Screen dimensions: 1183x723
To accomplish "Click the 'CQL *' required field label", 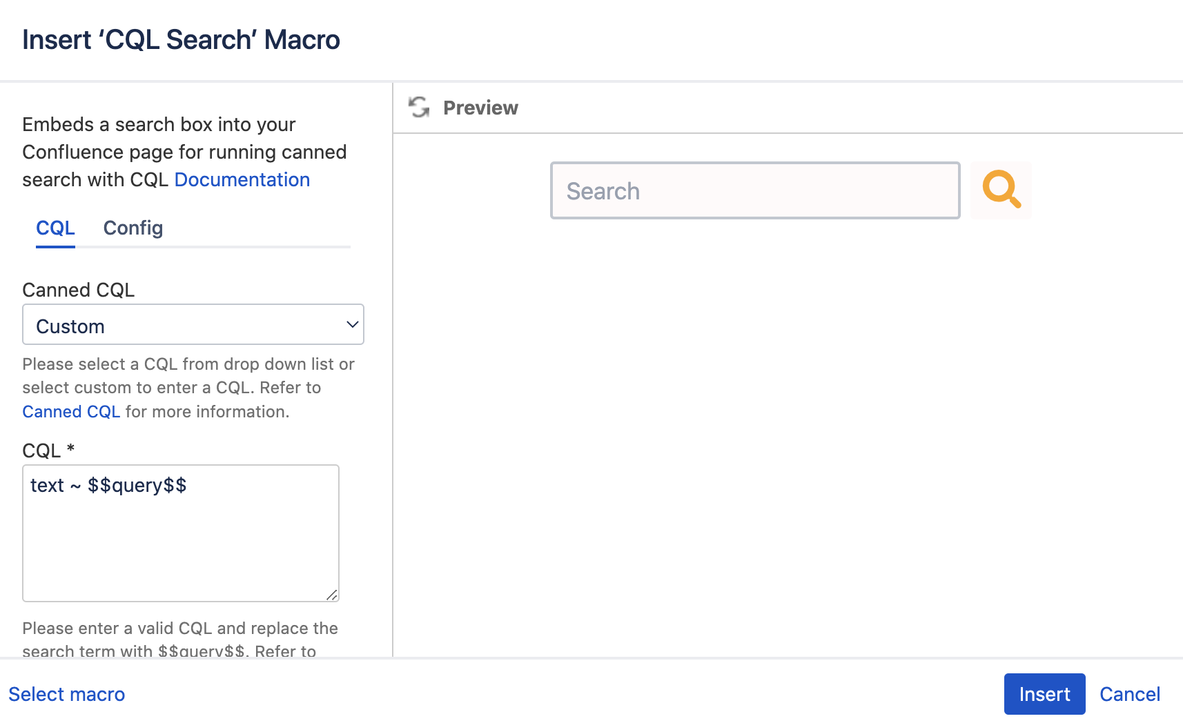I will point(48,451).
